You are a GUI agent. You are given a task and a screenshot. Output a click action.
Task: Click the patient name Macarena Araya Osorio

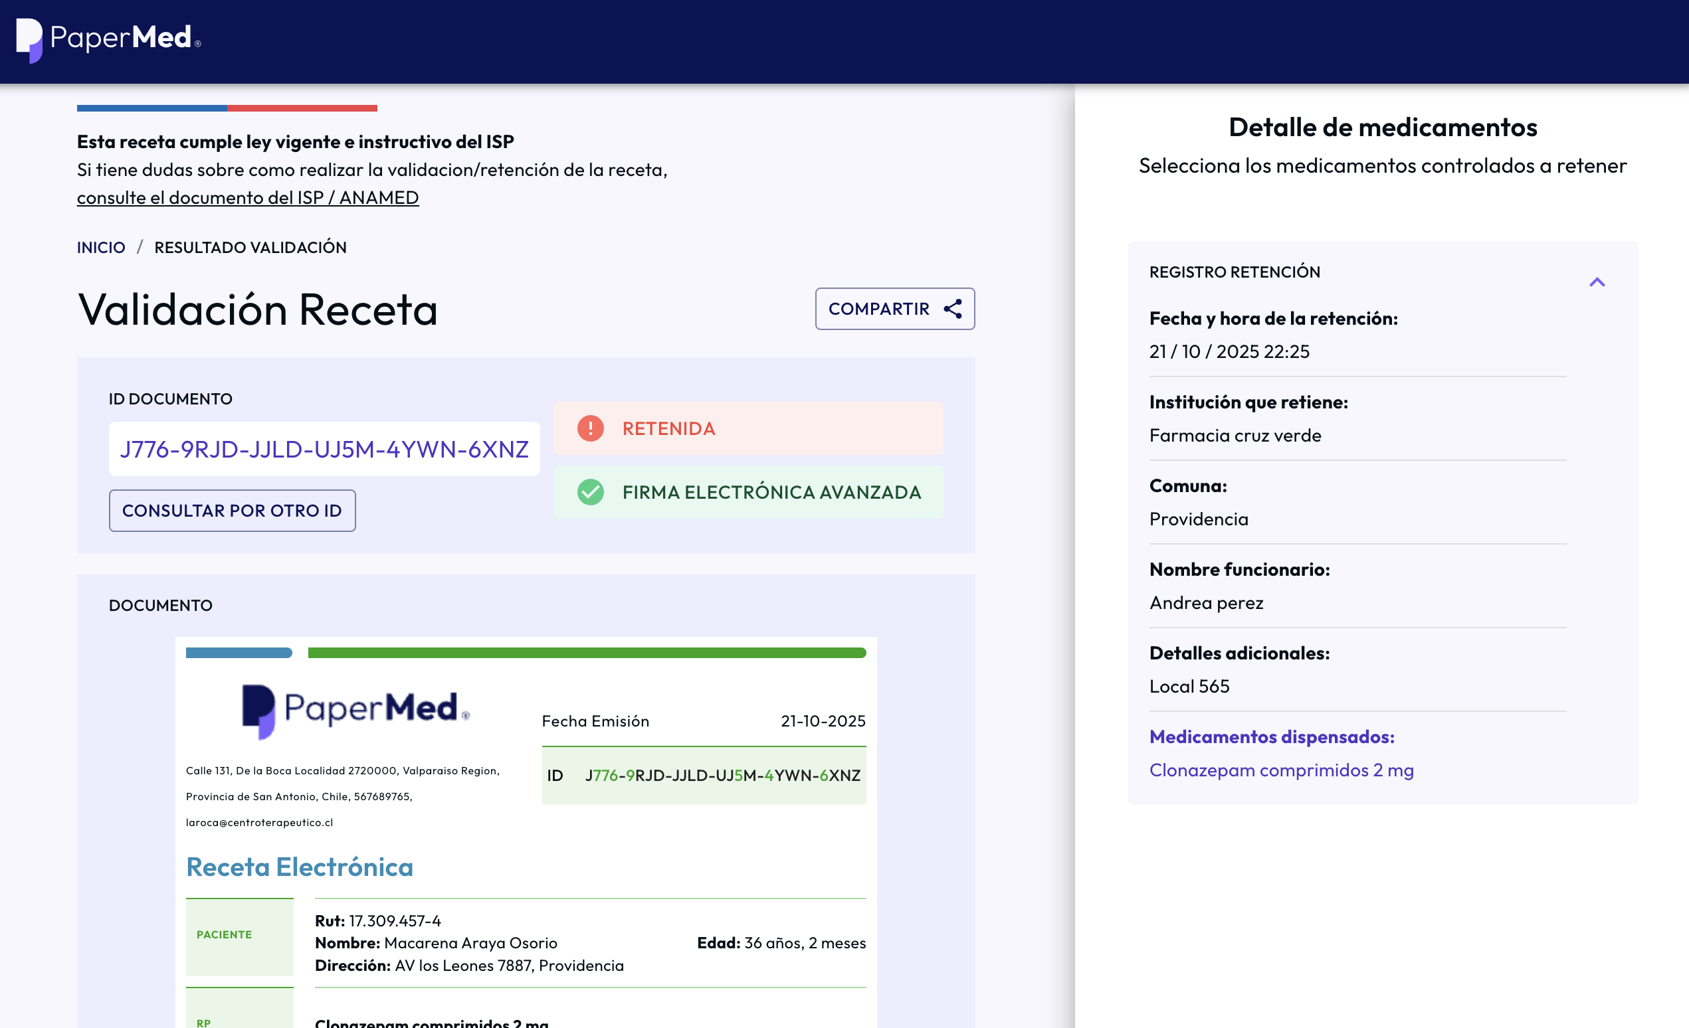click(x=470, y=943)
